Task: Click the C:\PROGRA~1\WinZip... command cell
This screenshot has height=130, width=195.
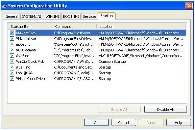Action: click(x=74, y=61)
